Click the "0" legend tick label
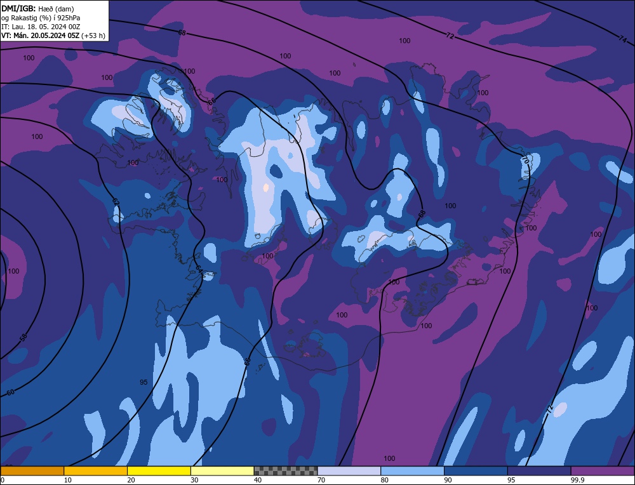The height and width of the screenshot is (485, 635). tap(3, 480)
